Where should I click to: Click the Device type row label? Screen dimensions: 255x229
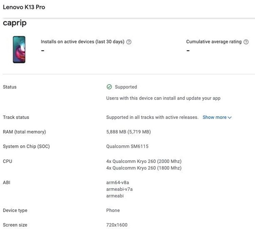(15, 210)
